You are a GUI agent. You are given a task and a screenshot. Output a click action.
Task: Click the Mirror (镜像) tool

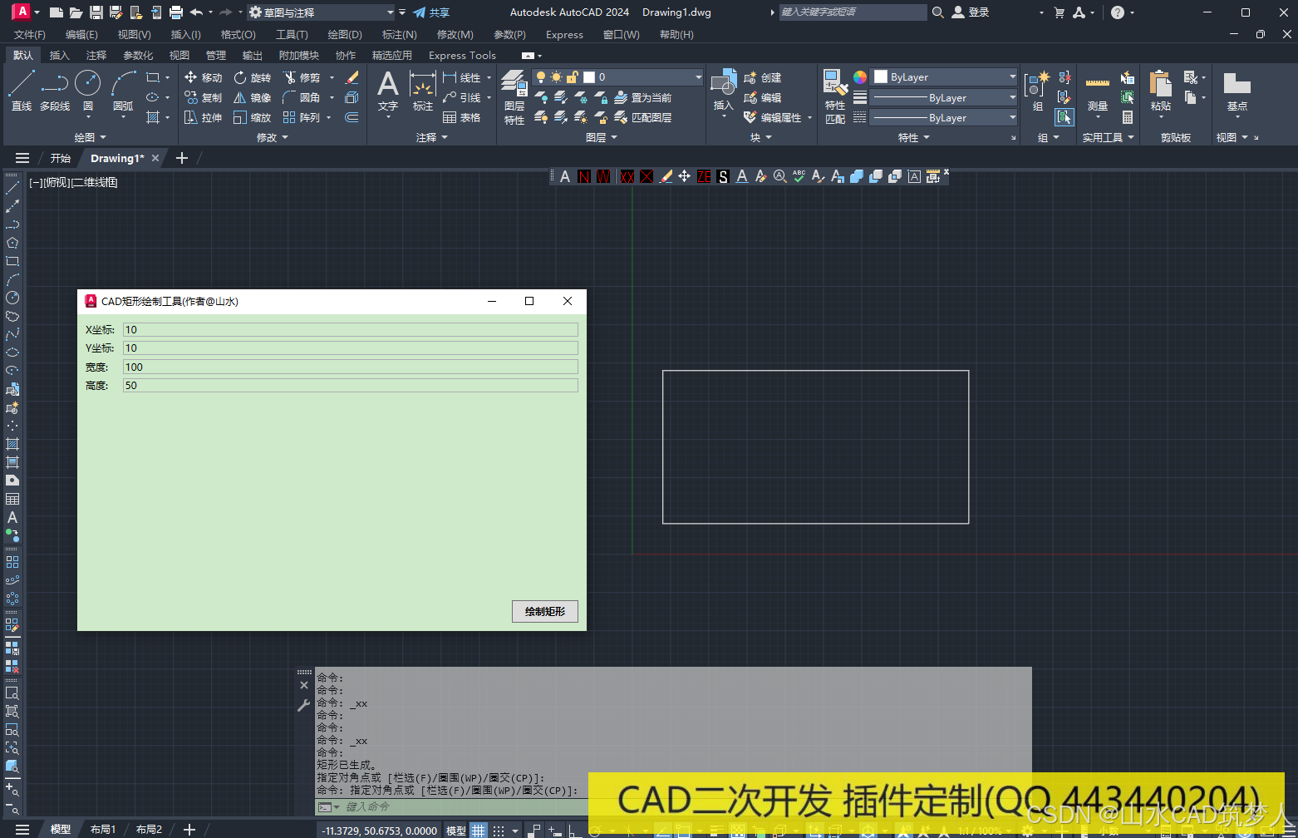[253, 97]
